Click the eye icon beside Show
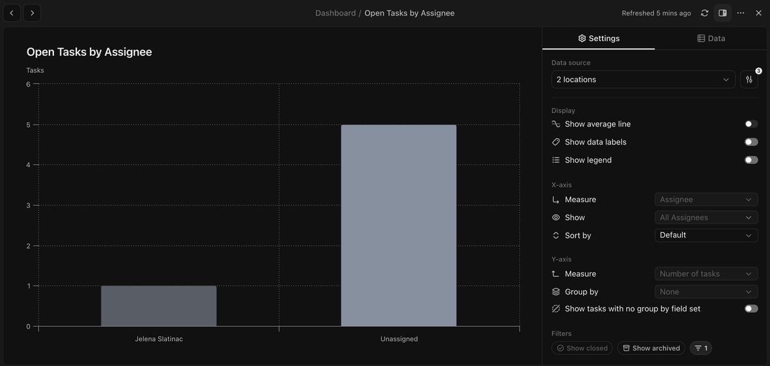770x366 pixels. pyautogui.click(x=556, y=218)
